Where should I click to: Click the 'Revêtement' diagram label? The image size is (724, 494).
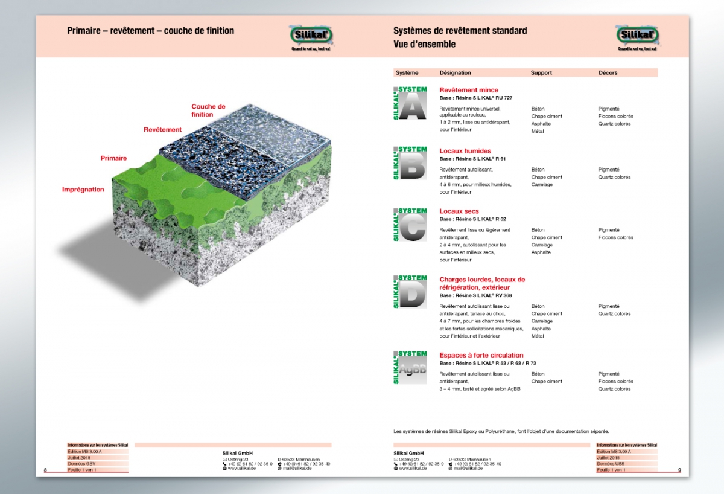tap(162, 130)
